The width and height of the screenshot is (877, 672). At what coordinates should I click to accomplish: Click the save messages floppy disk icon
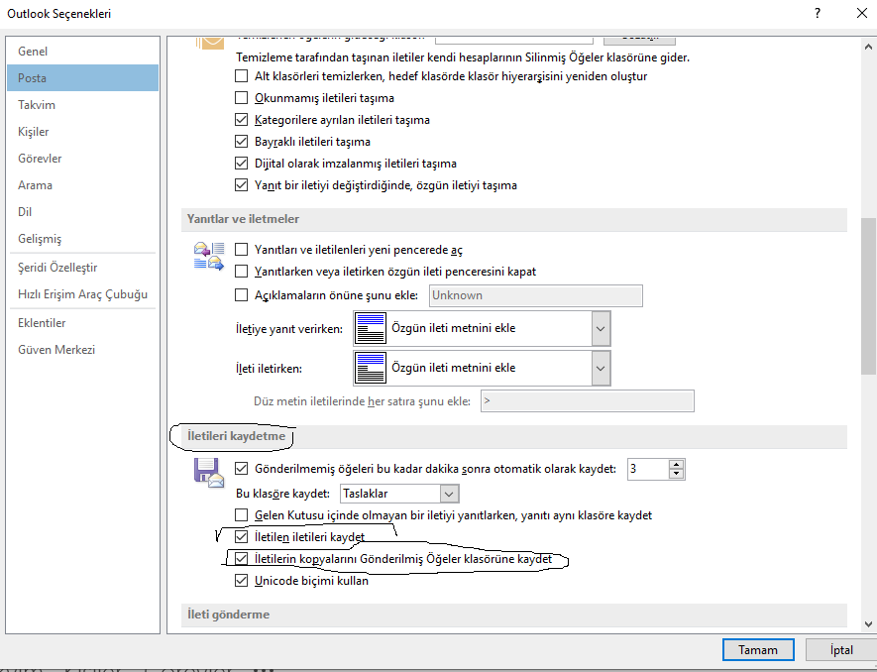click(209, 473)
